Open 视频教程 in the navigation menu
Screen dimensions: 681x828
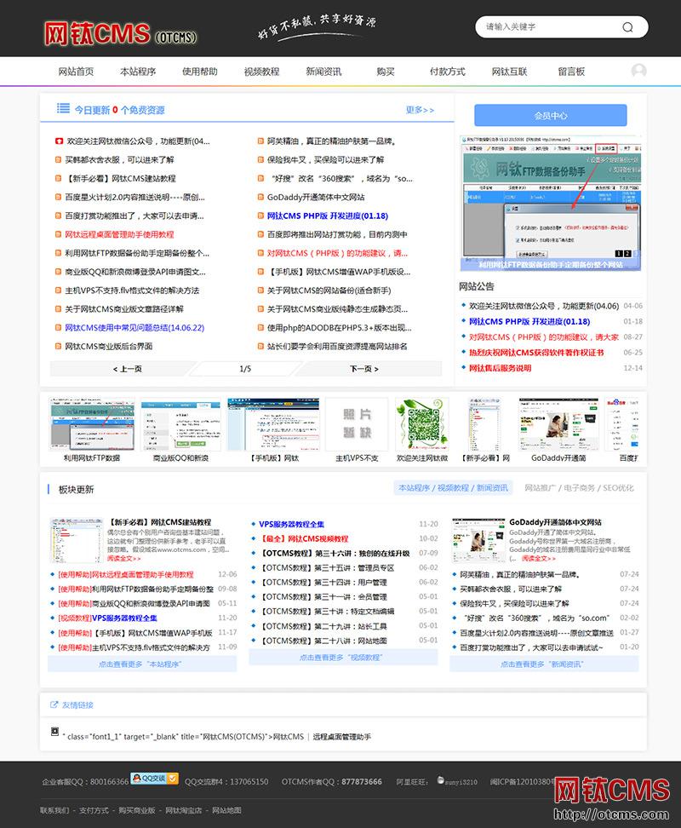pyautogui.click(x=261, y=72)
